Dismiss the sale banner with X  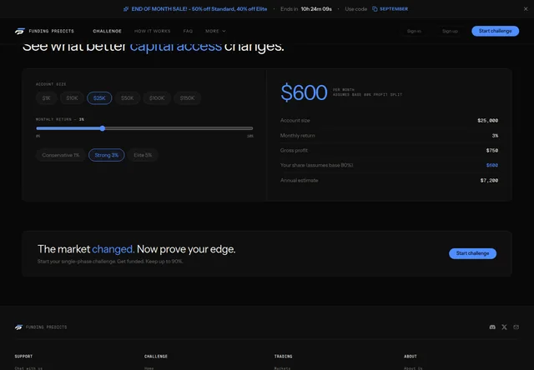(526, 9)
